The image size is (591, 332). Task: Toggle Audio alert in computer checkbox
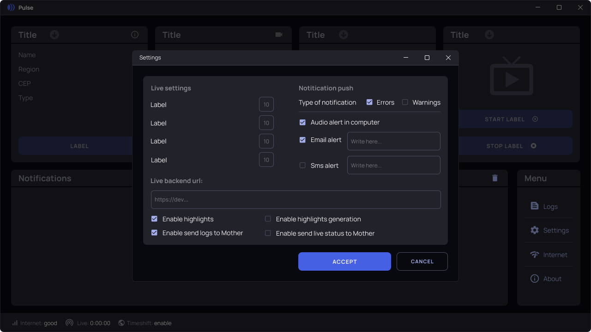coord(302,122)
